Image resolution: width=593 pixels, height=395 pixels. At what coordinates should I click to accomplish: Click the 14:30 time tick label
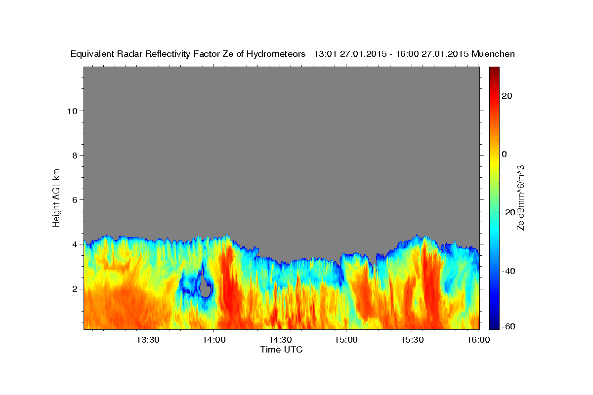coord(280,340)
